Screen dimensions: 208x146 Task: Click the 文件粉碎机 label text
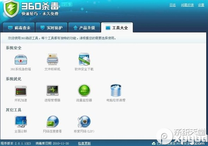point(52,69)
